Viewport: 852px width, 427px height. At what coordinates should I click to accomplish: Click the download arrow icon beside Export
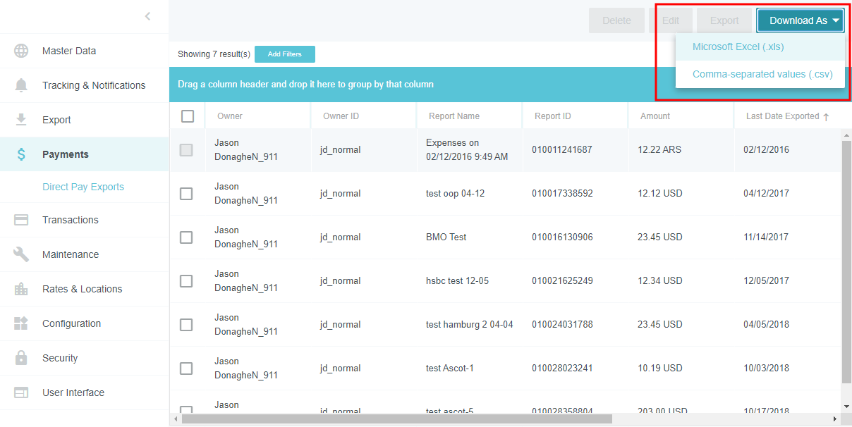point(21,120)
